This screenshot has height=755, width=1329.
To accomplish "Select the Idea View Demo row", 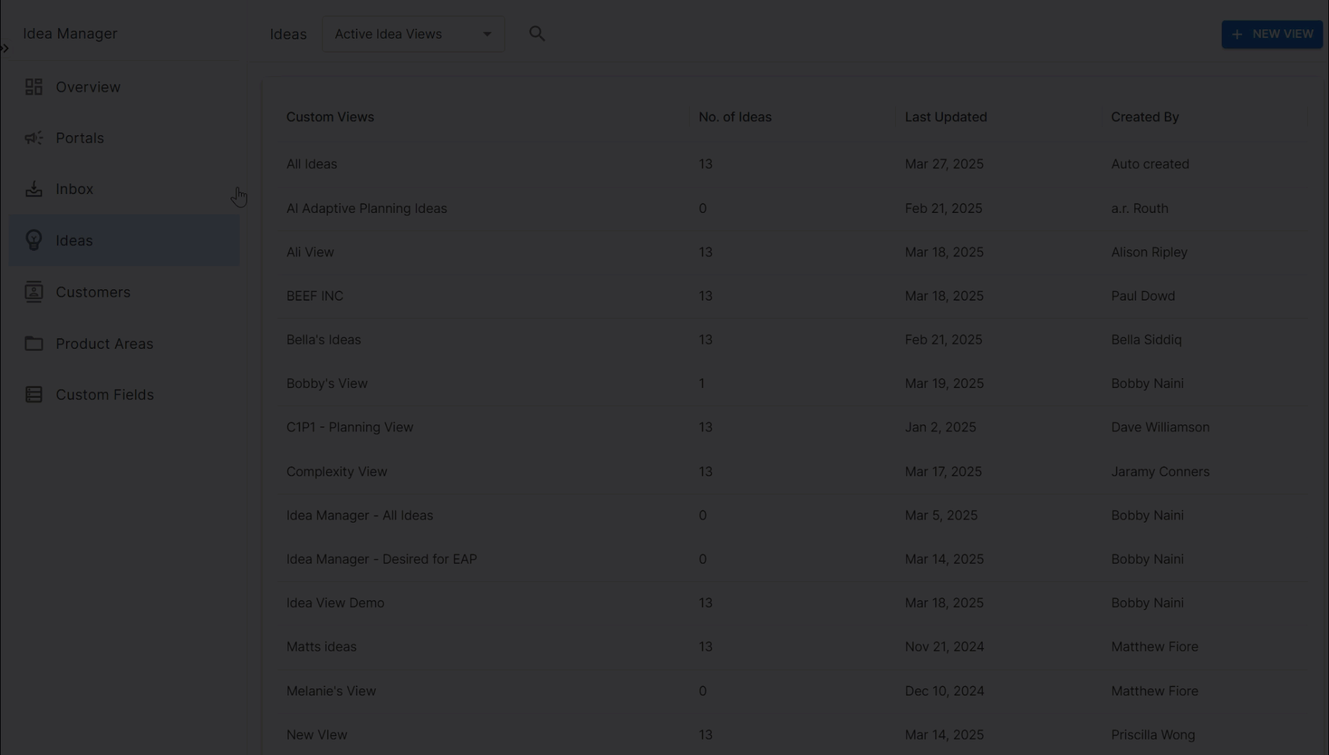I will pyautogui.click(x=335, y=603).
